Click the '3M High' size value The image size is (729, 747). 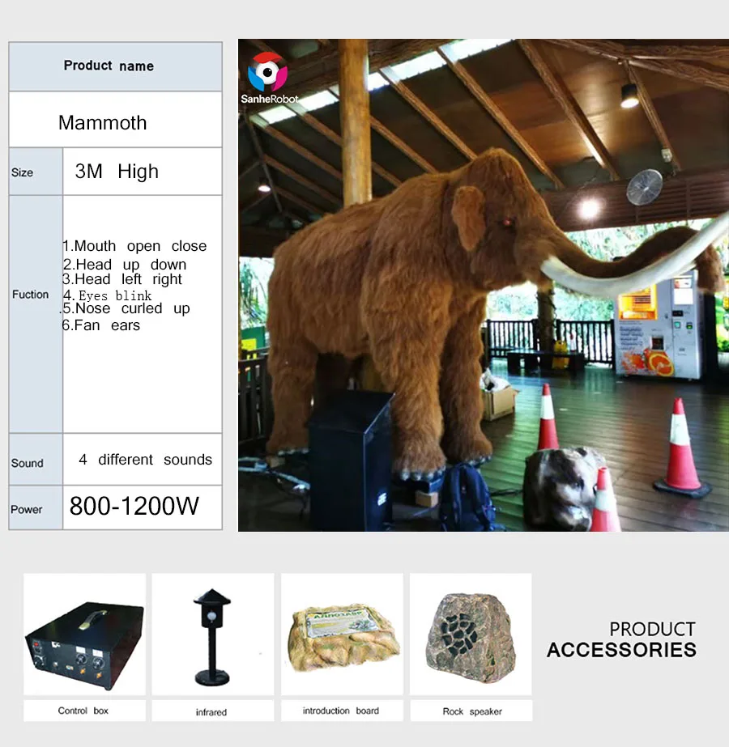pyautogui.click(x=117, y=172)
